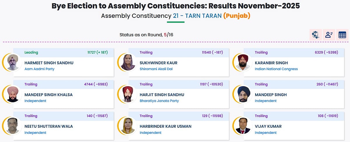Screen dimensions: 350x142
Task: Click the candidate list person icon
Action: point(329,35)
